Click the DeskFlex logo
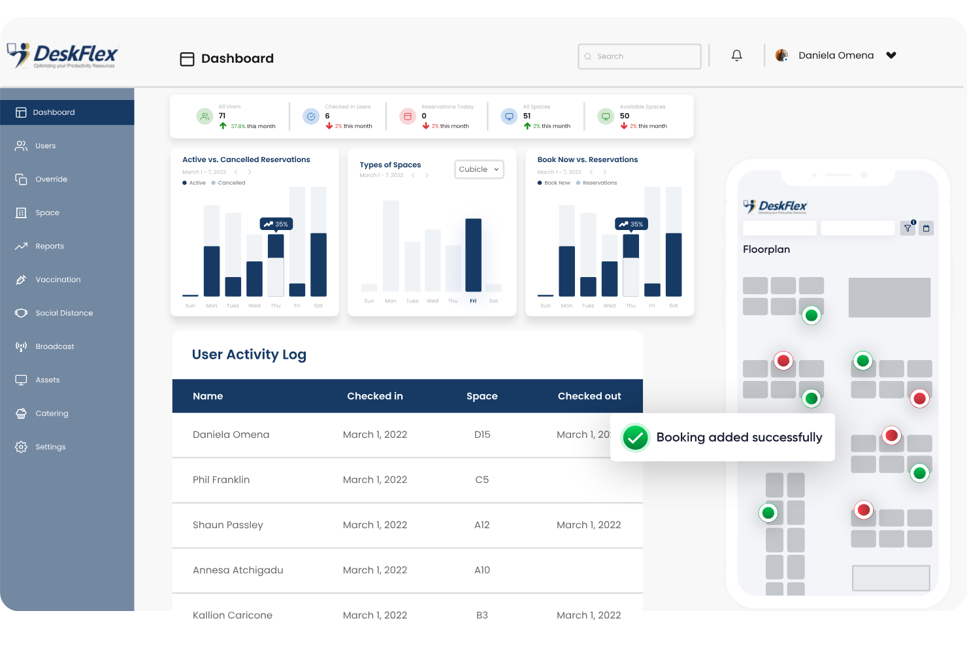Screen dimensions: 967x645 [63, 56]
